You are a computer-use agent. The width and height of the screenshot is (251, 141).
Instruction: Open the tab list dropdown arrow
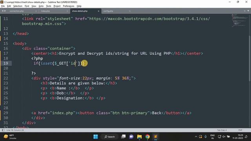coord(248,11)
